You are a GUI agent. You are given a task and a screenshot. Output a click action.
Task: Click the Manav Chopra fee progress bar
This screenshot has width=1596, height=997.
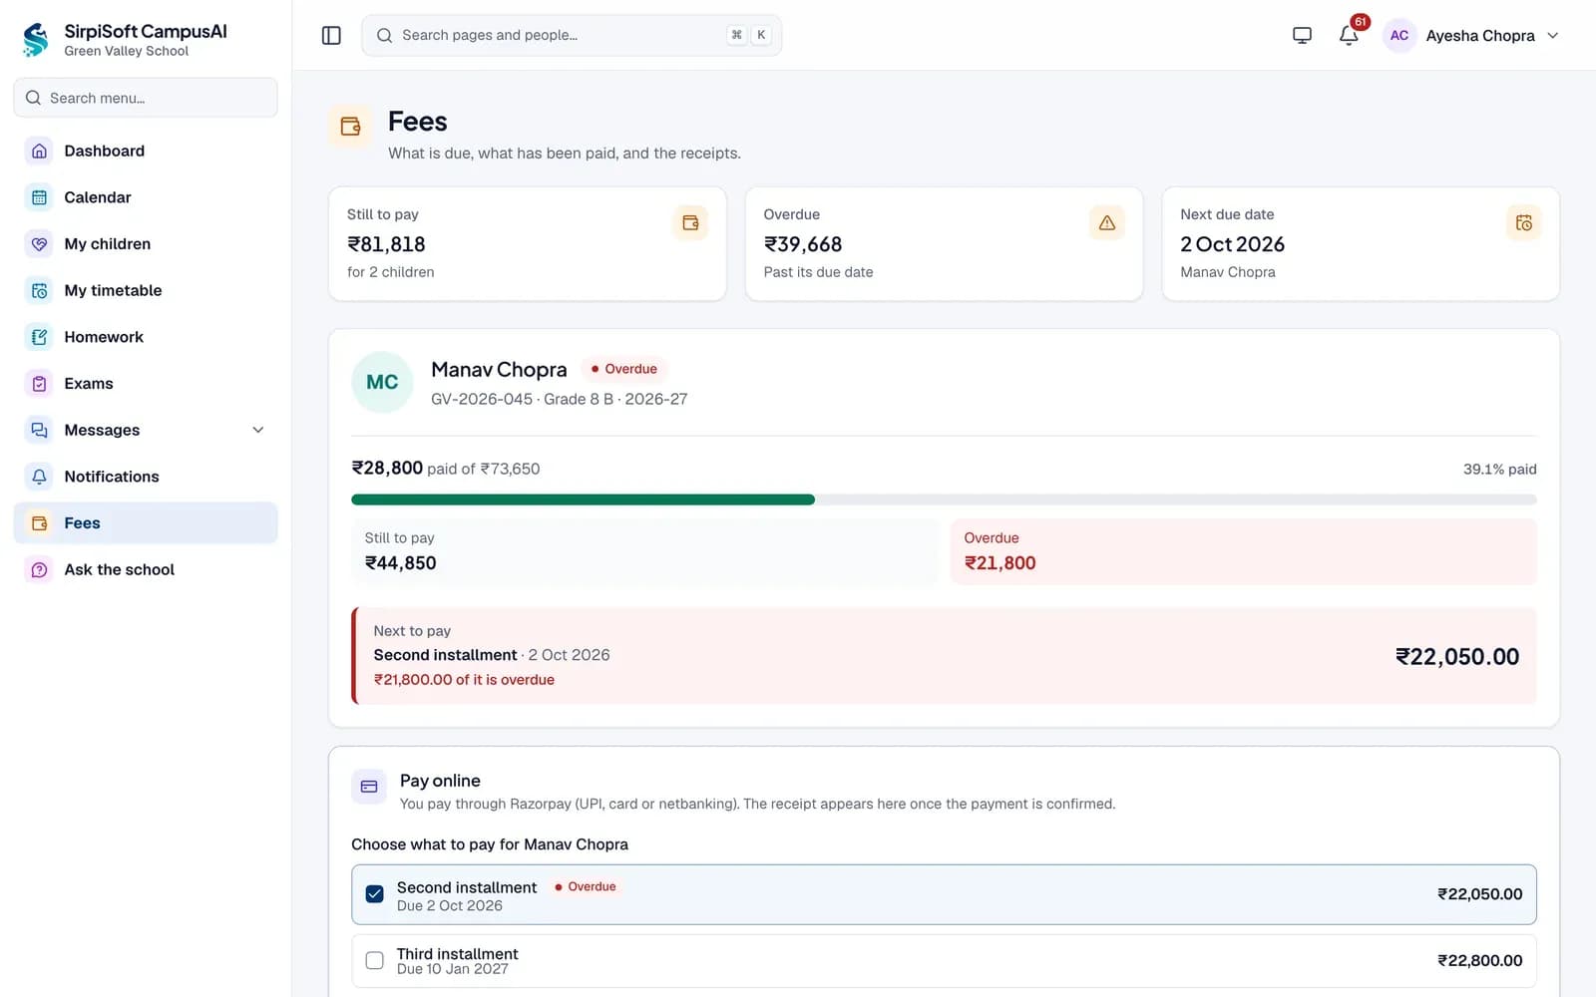(944, 499)
